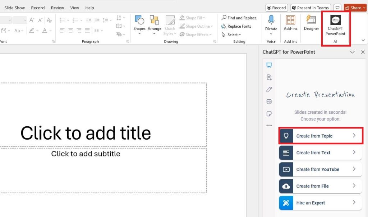Screen dimensions: 368x217
Task: Open the Review tab
Action: click(x=57, y=8)
